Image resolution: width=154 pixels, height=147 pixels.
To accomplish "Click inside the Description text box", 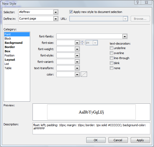I will 91,128.
